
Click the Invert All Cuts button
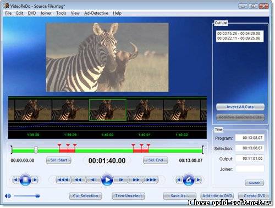[240, 107]
